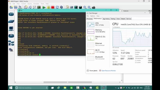Screen dimensions: 160x90
Task: Select Ethernet performance item
Action: 98,45
